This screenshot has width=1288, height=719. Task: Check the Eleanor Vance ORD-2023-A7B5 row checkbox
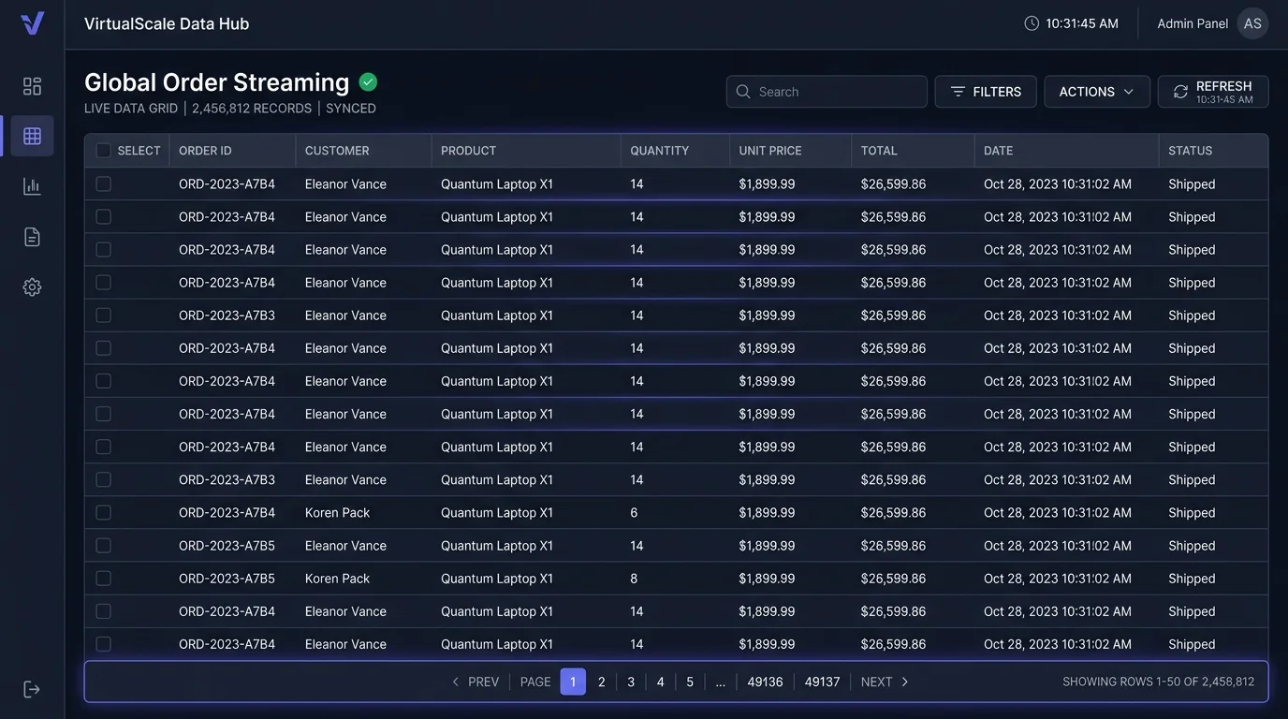tap(103, 545)
